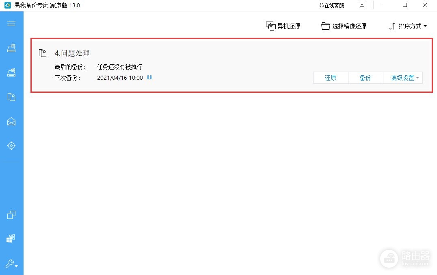This screenshot has height=275, width=437.
Task: Select task name 4.问题处理
Action: [72, 53]
